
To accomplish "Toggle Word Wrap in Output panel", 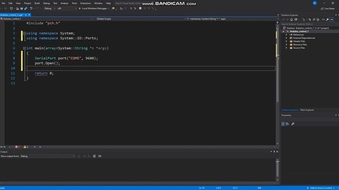I will tap(100, 156).
